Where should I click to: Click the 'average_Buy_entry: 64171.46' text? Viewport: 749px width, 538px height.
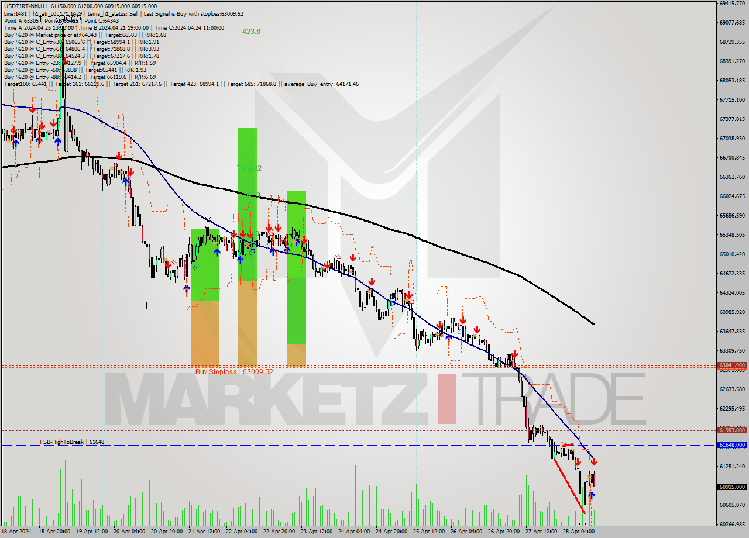pos(322,84)
